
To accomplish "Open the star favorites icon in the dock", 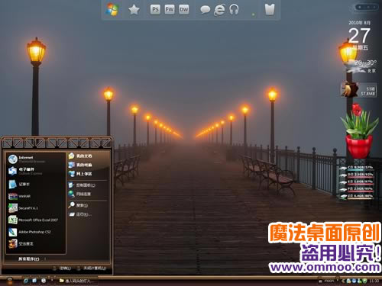I will (x=134, y=10).
